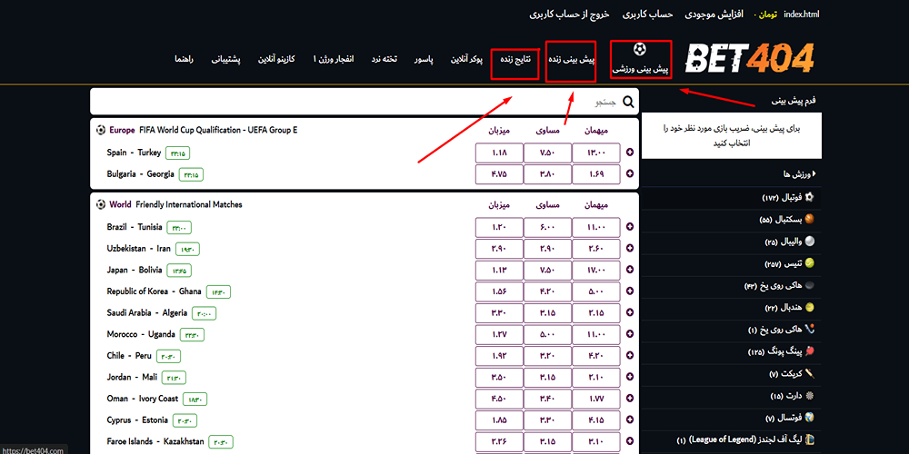Choose the tennis ball icon
Image resolution: width=909 pixels, height=454 pixels.
click(x=810, y=263)
